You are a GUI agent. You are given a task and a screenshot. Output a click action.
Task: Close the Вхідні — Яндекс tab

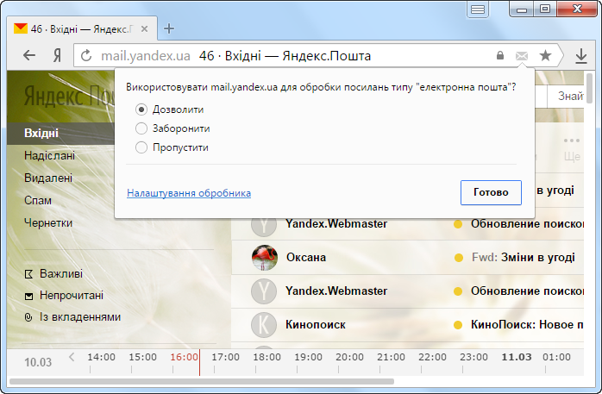[144, 28]
